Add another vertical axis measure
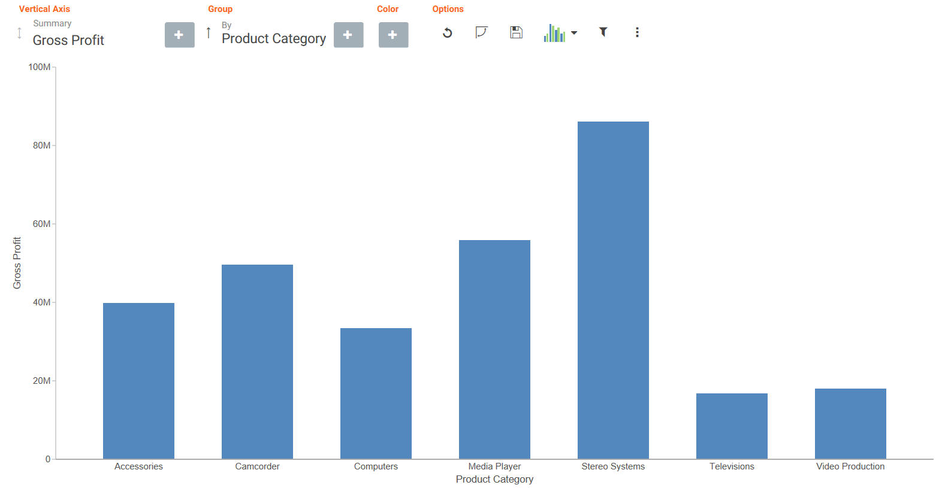 [x=179, y=35]
